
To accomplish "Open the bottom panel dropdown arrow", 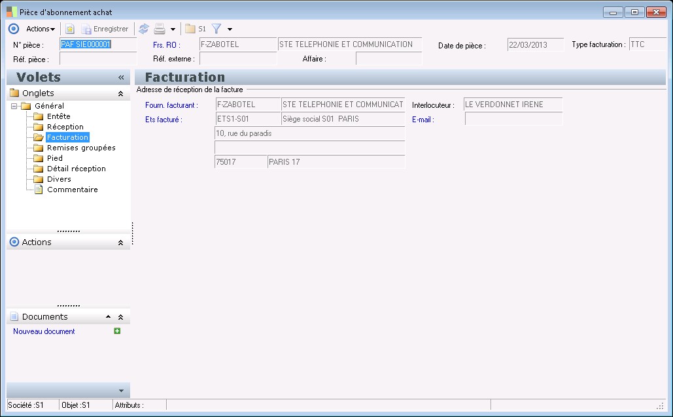I will coord(121,391).
